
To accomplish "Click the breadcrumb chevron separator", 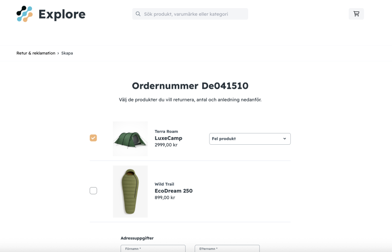I will 58,53.
